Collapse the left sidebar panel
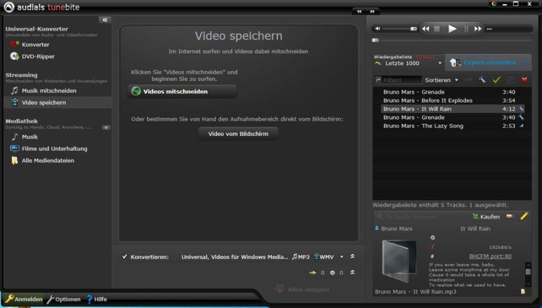 105,20
